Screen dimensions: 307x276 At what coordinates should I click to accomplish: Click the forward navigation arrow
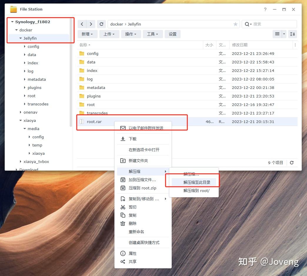tap(91, 24)
